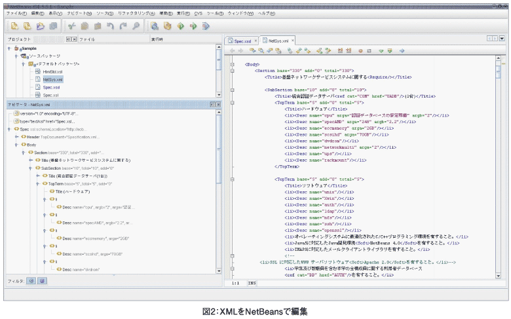Viewport: 511px width, 319px height.
Task: Select Desc name="specAMD" navigator row
Action: point(94,223)
